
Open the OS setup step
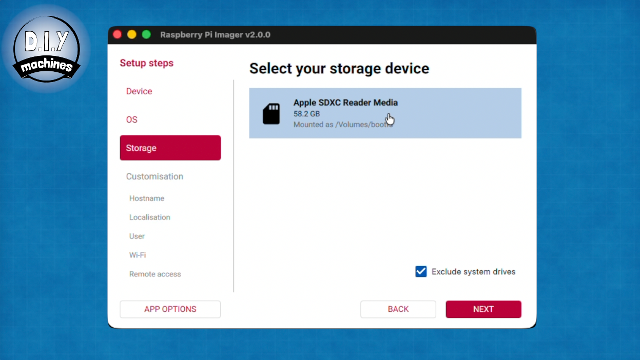tap(132, 119)
